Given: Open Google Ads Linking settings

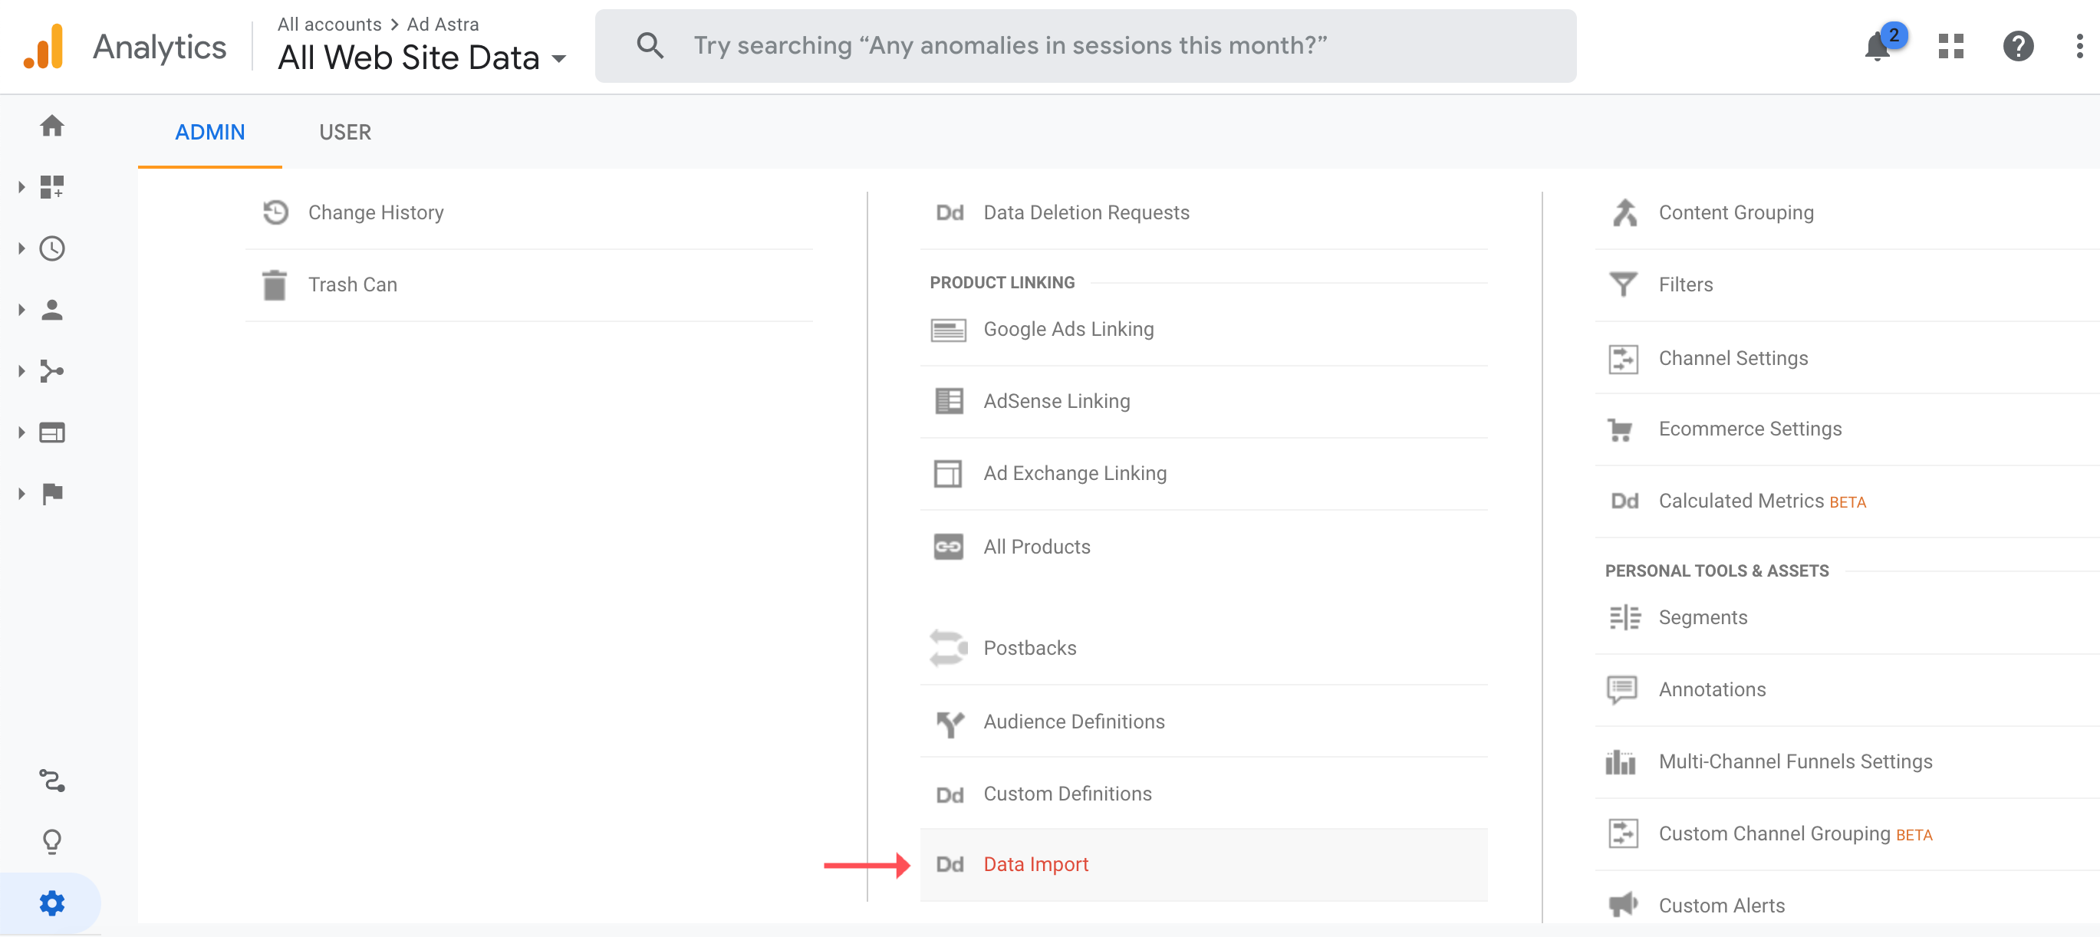Looking at the screenshot, I should [1068, 329].
